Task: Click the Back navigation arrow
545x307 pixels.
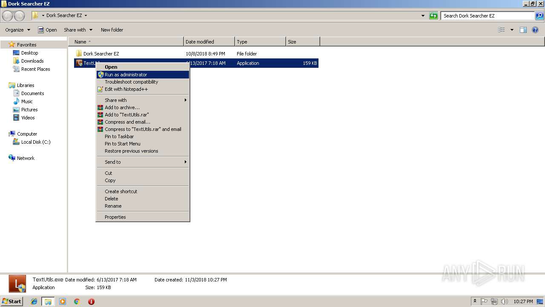Action: tap(8, 16)
